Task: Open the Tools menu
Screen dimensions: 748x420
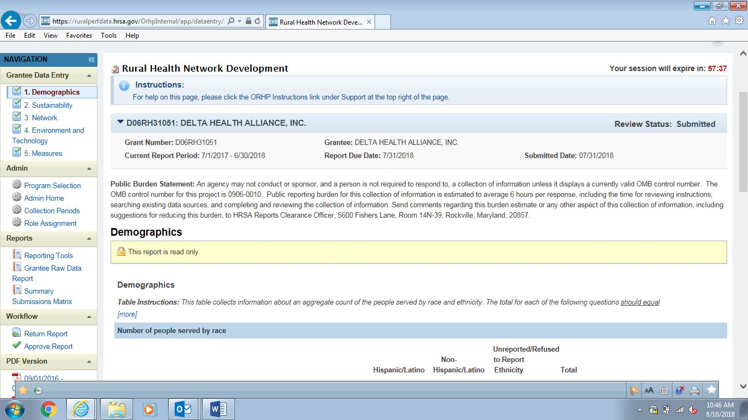Action: [108, 36]
